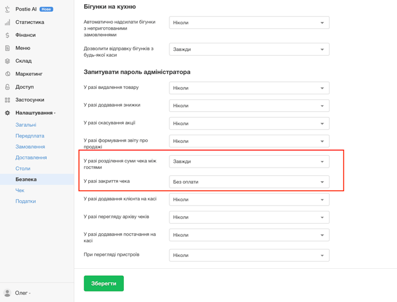Open automatic kitchen tickets dropdown
This screenshot has width=397, height=302.
tap(249, 23)
